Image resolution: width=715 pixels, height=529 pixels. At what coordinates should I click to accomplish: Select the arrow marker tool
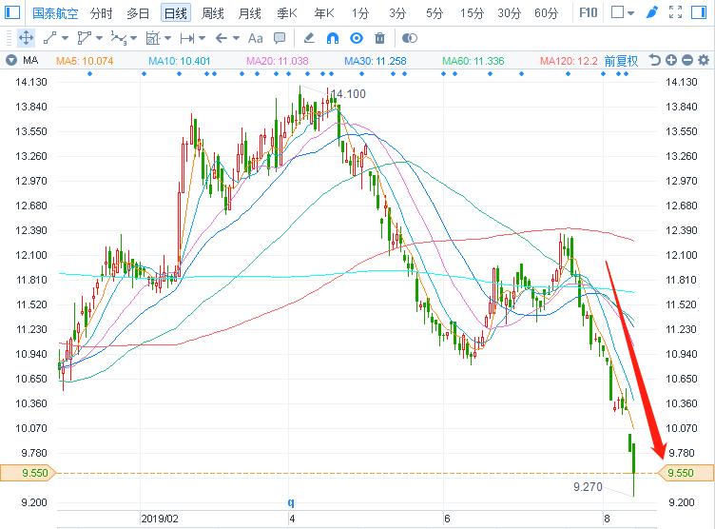click(x=222, y=38)
